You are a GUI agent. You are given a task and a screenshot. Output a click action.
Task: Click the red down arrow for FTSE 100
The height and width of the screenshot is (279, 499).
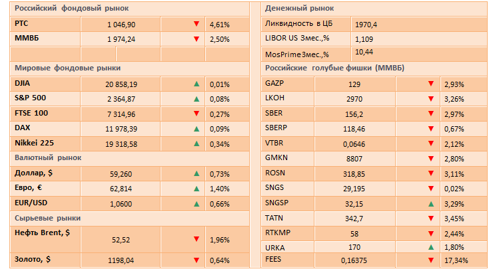(197, 114)
